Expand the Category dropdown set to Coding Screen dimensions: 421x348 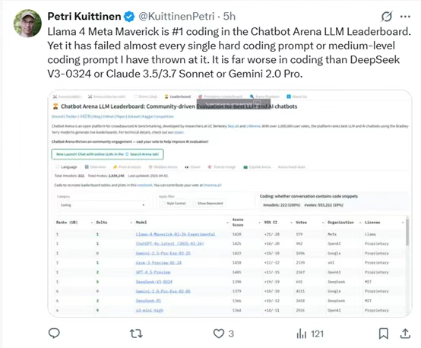[103, 205]
